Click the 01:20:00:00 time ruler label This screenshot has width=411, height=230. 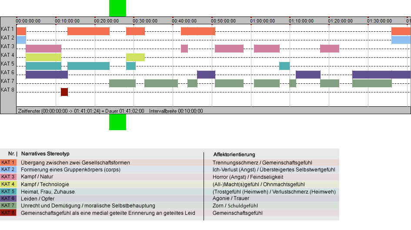coord(340,21)
